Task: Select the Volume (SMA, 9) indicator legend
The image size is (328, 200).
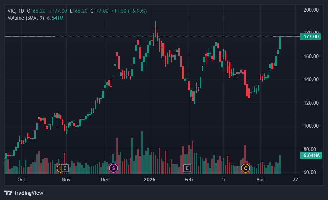Action: pyautogui.click(x=26, y=18)
